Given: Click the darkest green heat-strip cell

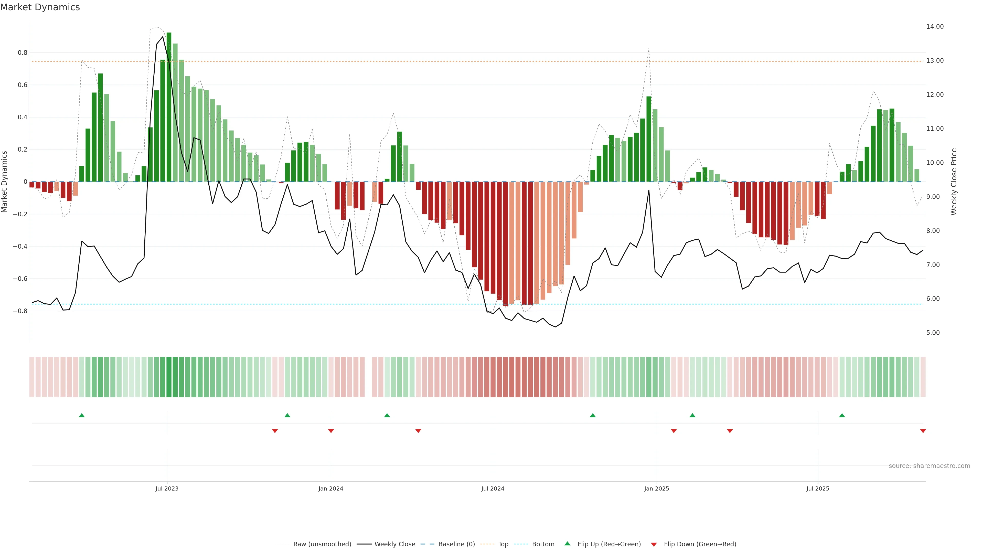Looking at the screenshot, I should (169, 377).
